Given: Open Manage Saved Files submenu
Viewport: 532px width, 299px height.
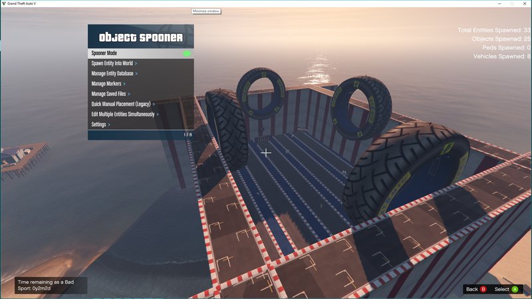Looking at the screenshot, I should 141,94.
